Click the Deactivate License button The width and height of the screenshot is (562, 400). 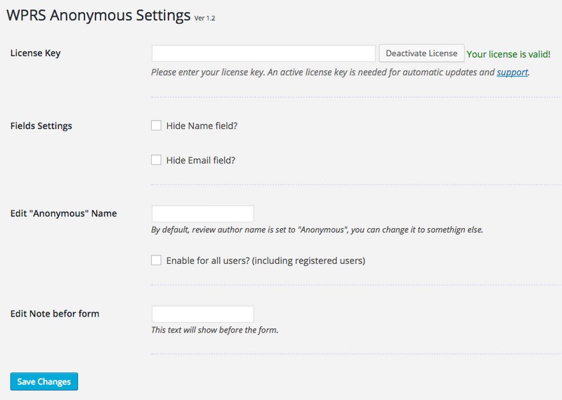pyautogui.click(x=421, y=53)
